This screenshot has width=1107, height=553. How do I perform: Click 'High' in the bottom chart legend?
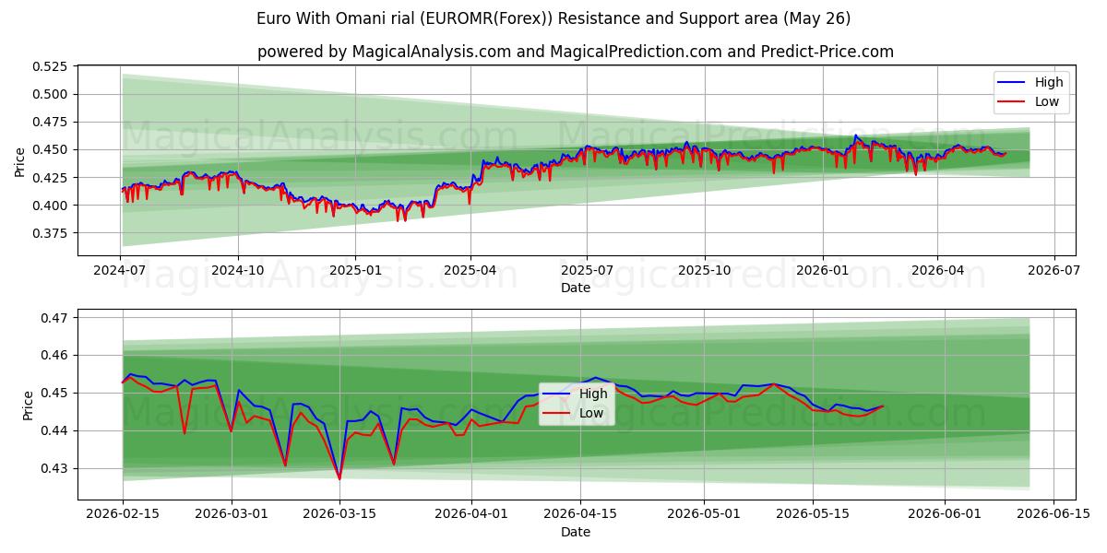(x=593, y=394)
